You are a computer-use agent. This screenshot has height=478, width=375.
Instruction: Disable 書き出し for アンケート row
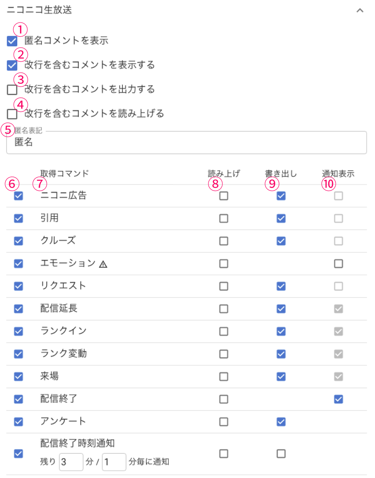(x=281, y=421)
